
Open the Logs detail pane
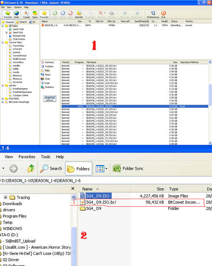pyautogui.click(x=47, y=83)
